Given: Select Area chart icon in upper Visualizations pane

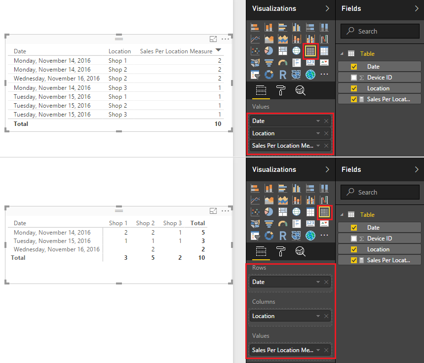Looking at the screenshot, I should coord(269,39).
